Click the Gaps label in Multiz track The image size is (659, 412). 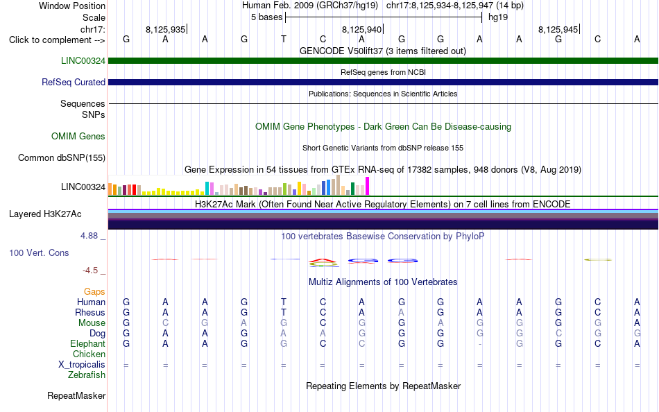pyautogui.click(x=94, y=292)
